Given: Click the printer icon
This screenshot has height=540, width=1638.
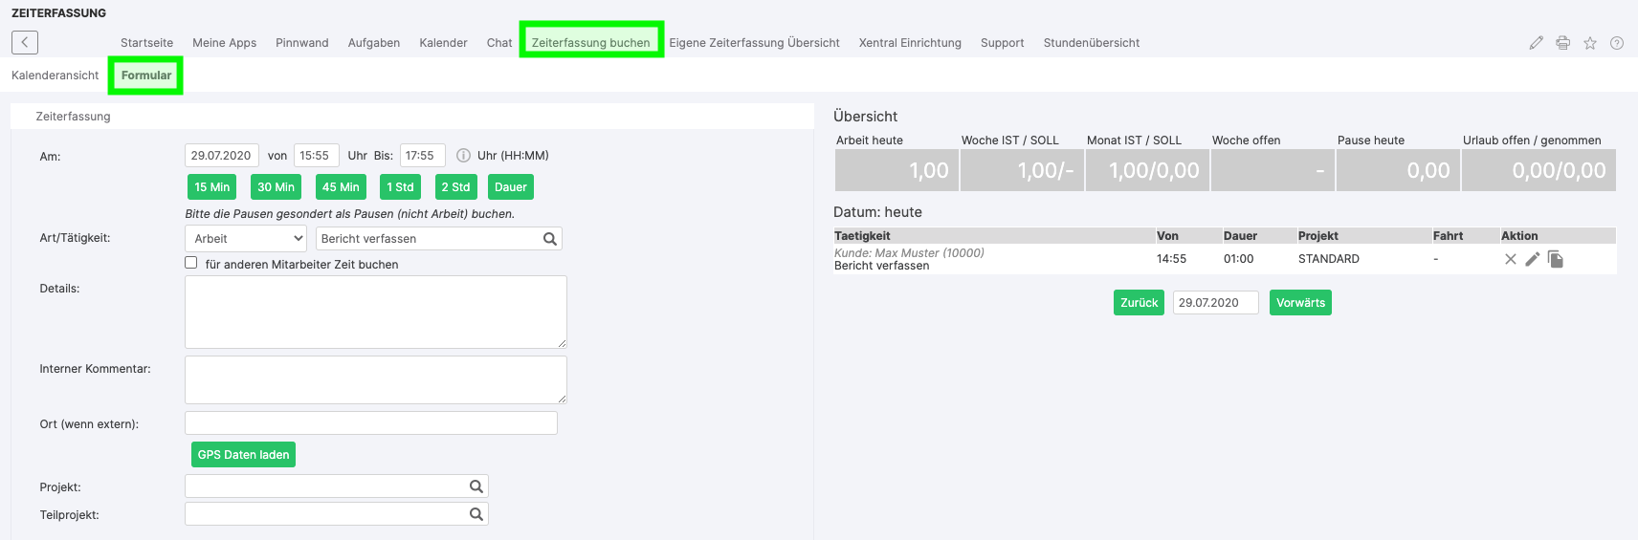Looking at the screenshot, I should click(1562, 43).
